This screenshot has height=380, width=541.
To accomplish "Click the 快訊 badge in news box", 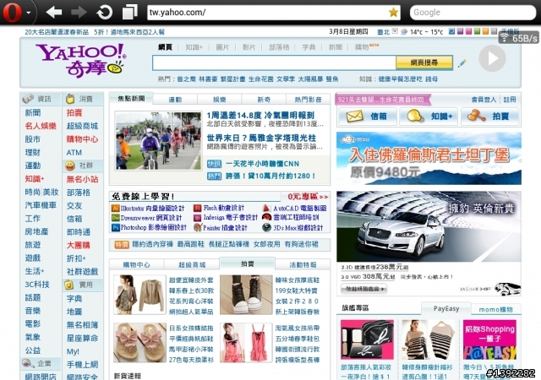I will [x=214, y=164].
